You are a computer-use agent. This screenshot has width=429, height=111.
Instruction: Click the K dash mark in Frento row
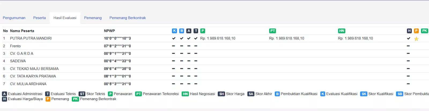173,46
